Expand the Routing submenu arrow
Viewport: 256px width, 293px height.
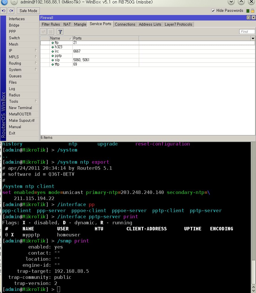[36, 63]
